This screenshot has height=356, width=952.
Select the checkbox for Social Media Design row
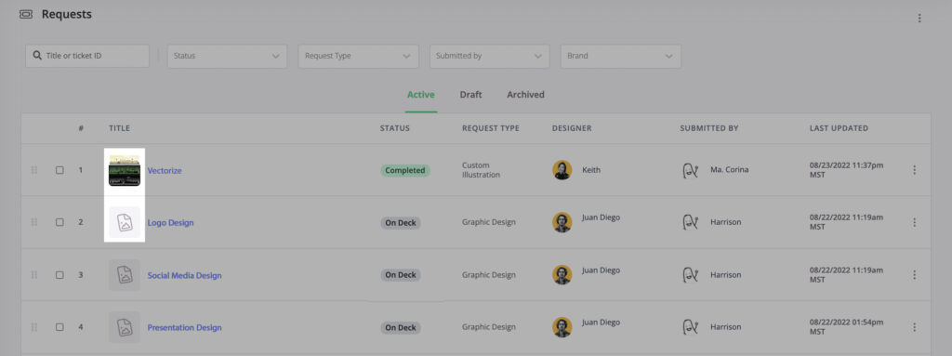(x=59, y=274)
